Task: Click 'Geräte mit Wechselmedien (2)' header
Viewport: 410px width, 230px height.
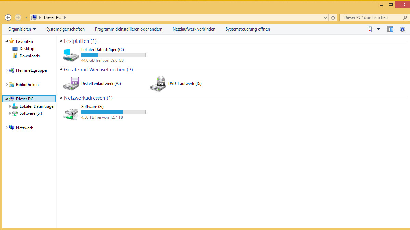Action: pos(98,70)
